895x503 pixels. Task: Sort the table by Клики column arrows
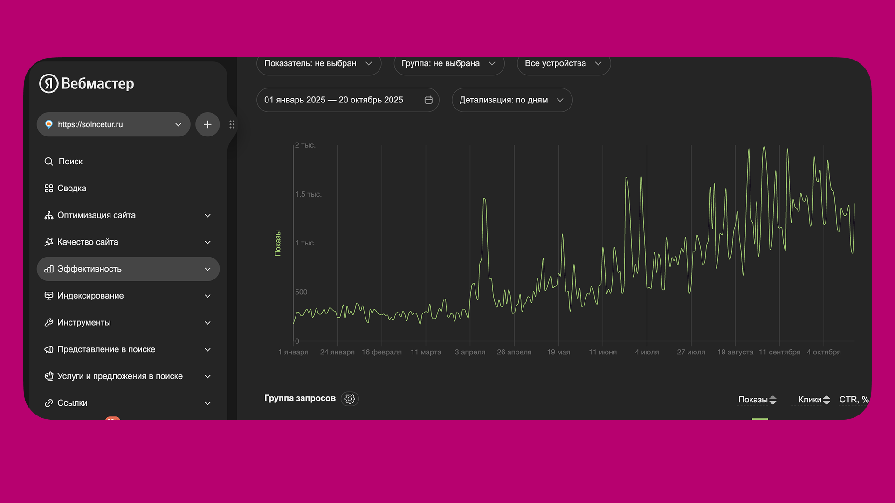826,400
